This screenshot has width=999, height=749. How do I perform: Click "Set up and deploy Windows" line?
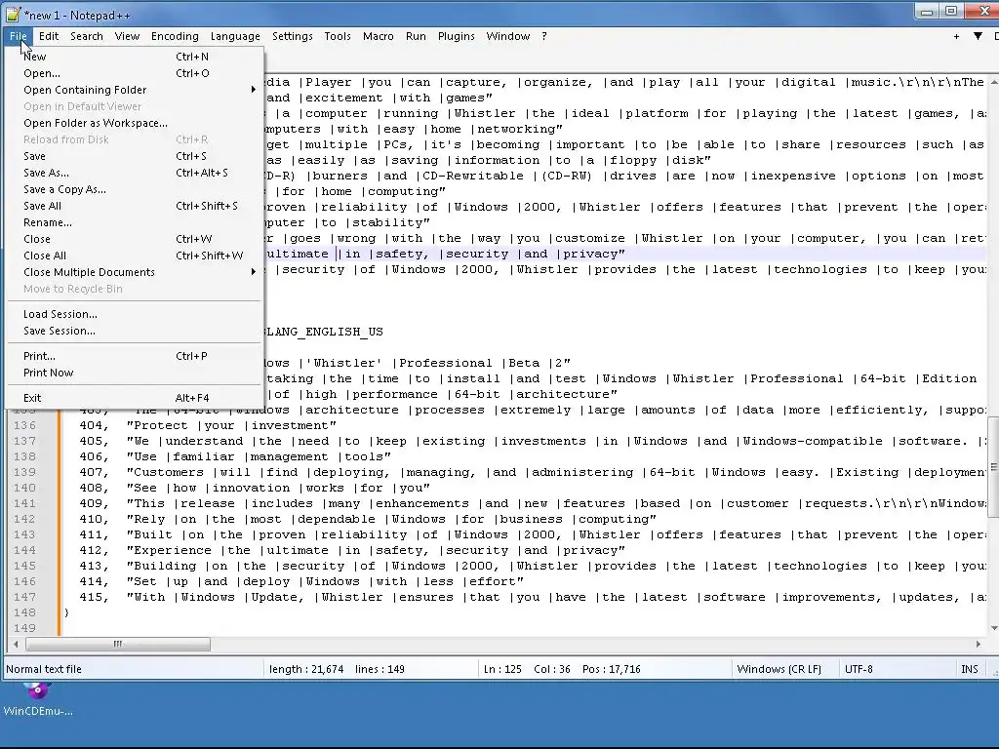pos(325,581)
